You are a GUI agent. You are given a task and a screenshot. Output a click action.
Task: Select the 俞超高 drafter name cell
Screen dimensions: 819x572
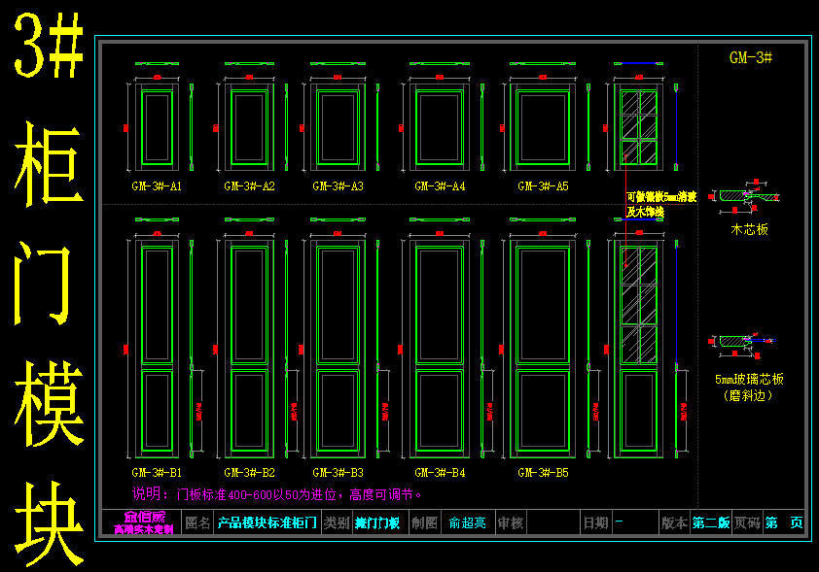[467, 523]
